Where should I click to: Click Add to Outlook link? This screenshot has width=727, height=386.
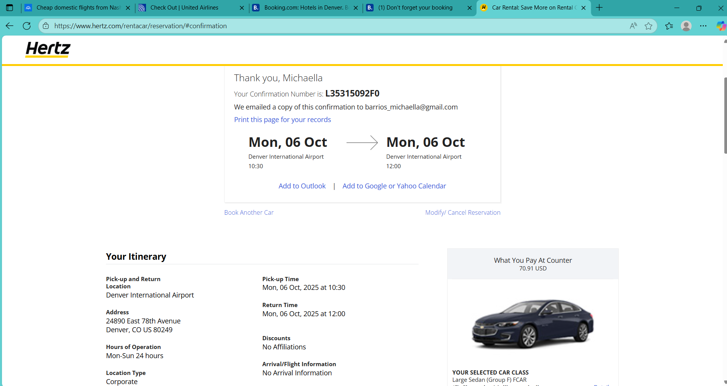302,186
